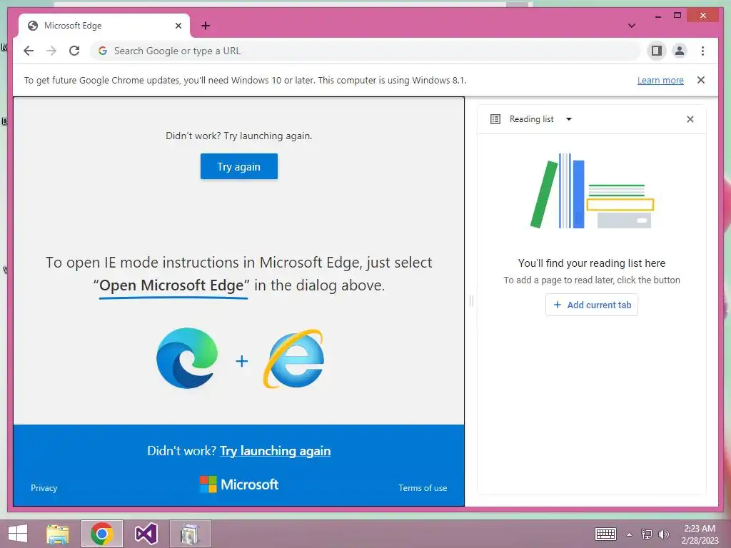Click the Microsoft logo in footer
The image size is (731, 548).
point(238,484)
